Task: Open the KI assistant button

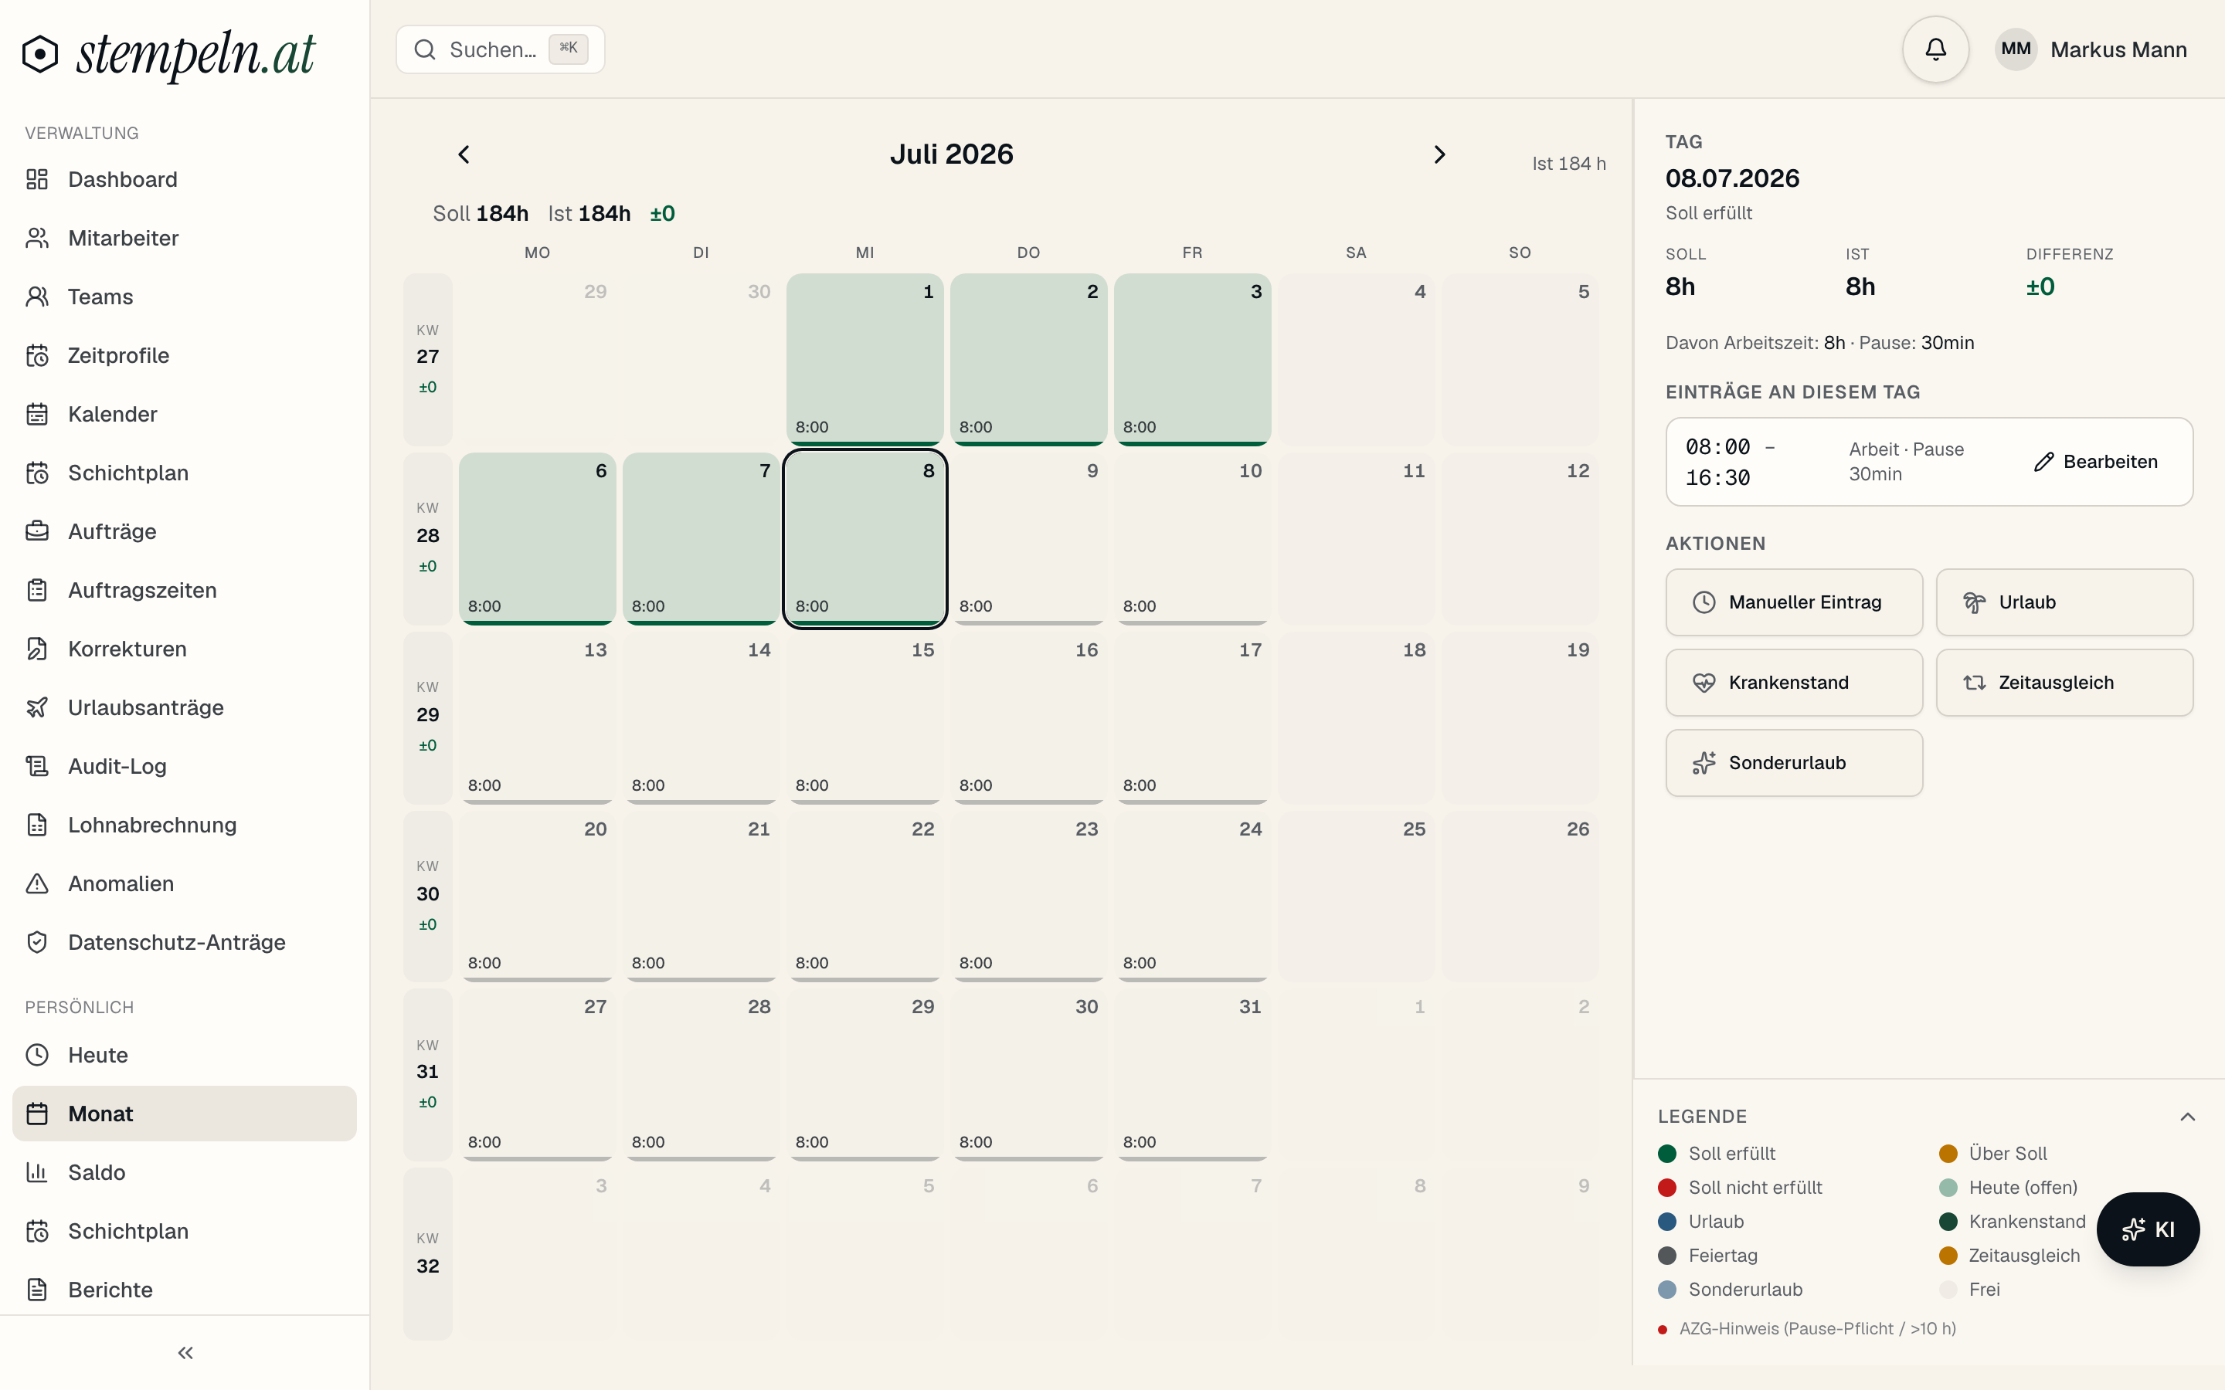Action: tap(2148, 1229)
